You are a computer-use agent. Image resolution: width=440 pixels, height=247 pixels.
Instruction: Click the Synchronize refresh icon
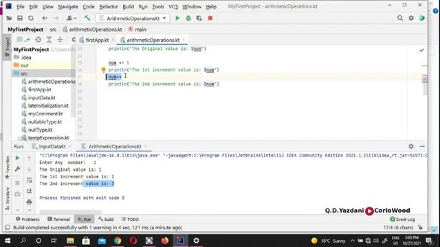[30, 19]
